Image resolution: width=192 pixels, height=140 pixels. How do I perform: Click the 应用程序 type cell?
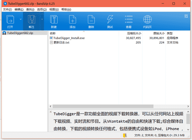173,38
